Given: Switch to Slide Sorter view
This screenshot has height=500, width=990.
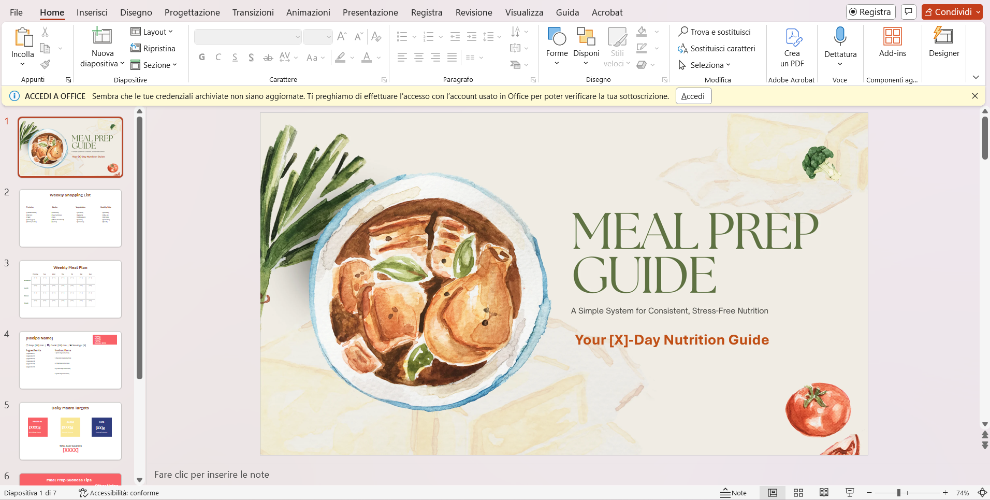Looking at the screenshot, I should click(798, 493).
